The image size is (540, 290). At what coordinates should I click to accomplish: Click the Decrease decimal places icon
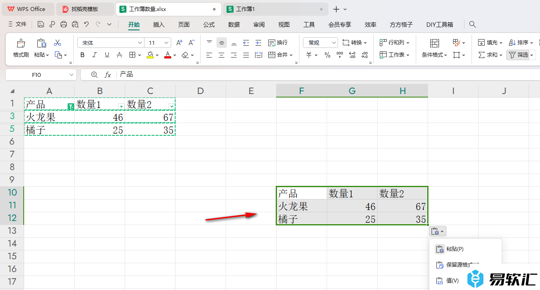click(x=364, y=55)
